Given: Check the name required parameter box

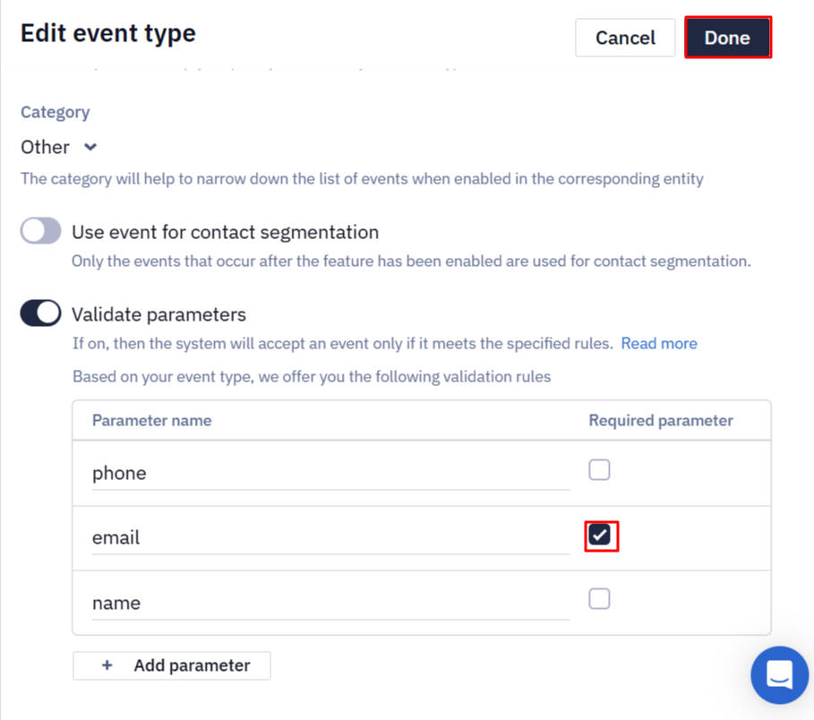Looking at the screenshot, I should tap(599, 598).
